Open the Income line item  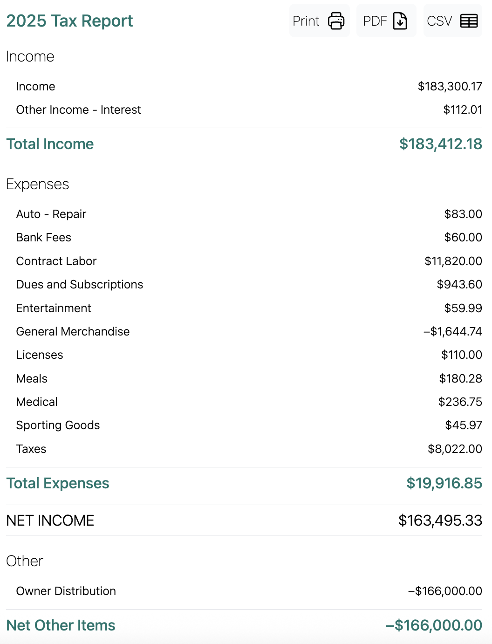coord(35,87)
